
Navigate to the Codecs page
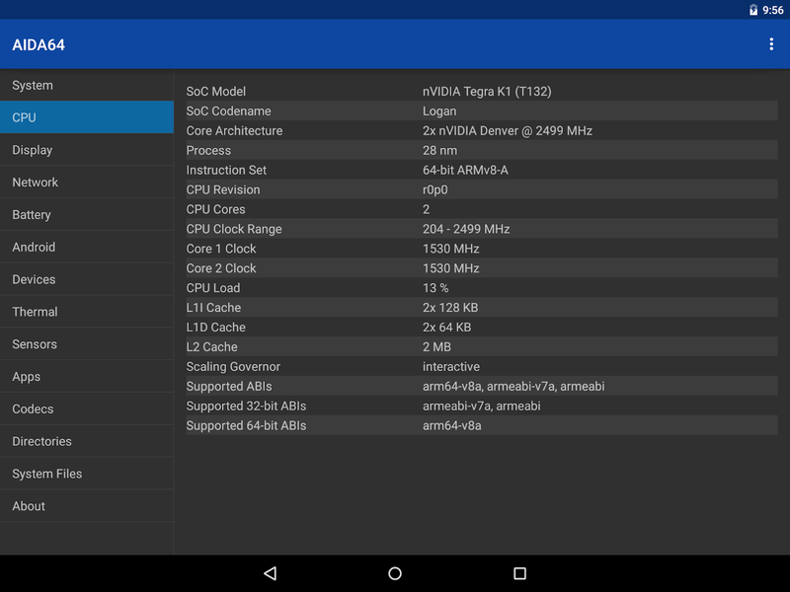87,408
